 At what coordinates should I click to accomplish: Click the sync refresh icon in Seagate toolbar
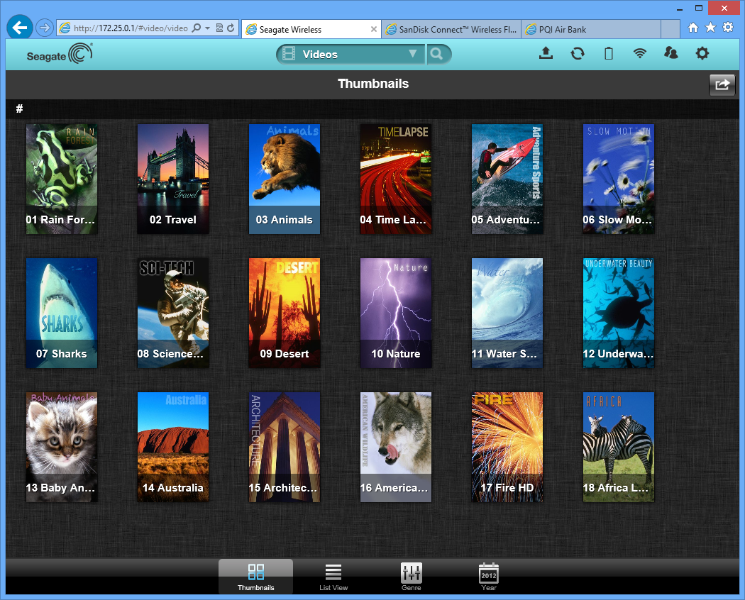click(578, 54)
